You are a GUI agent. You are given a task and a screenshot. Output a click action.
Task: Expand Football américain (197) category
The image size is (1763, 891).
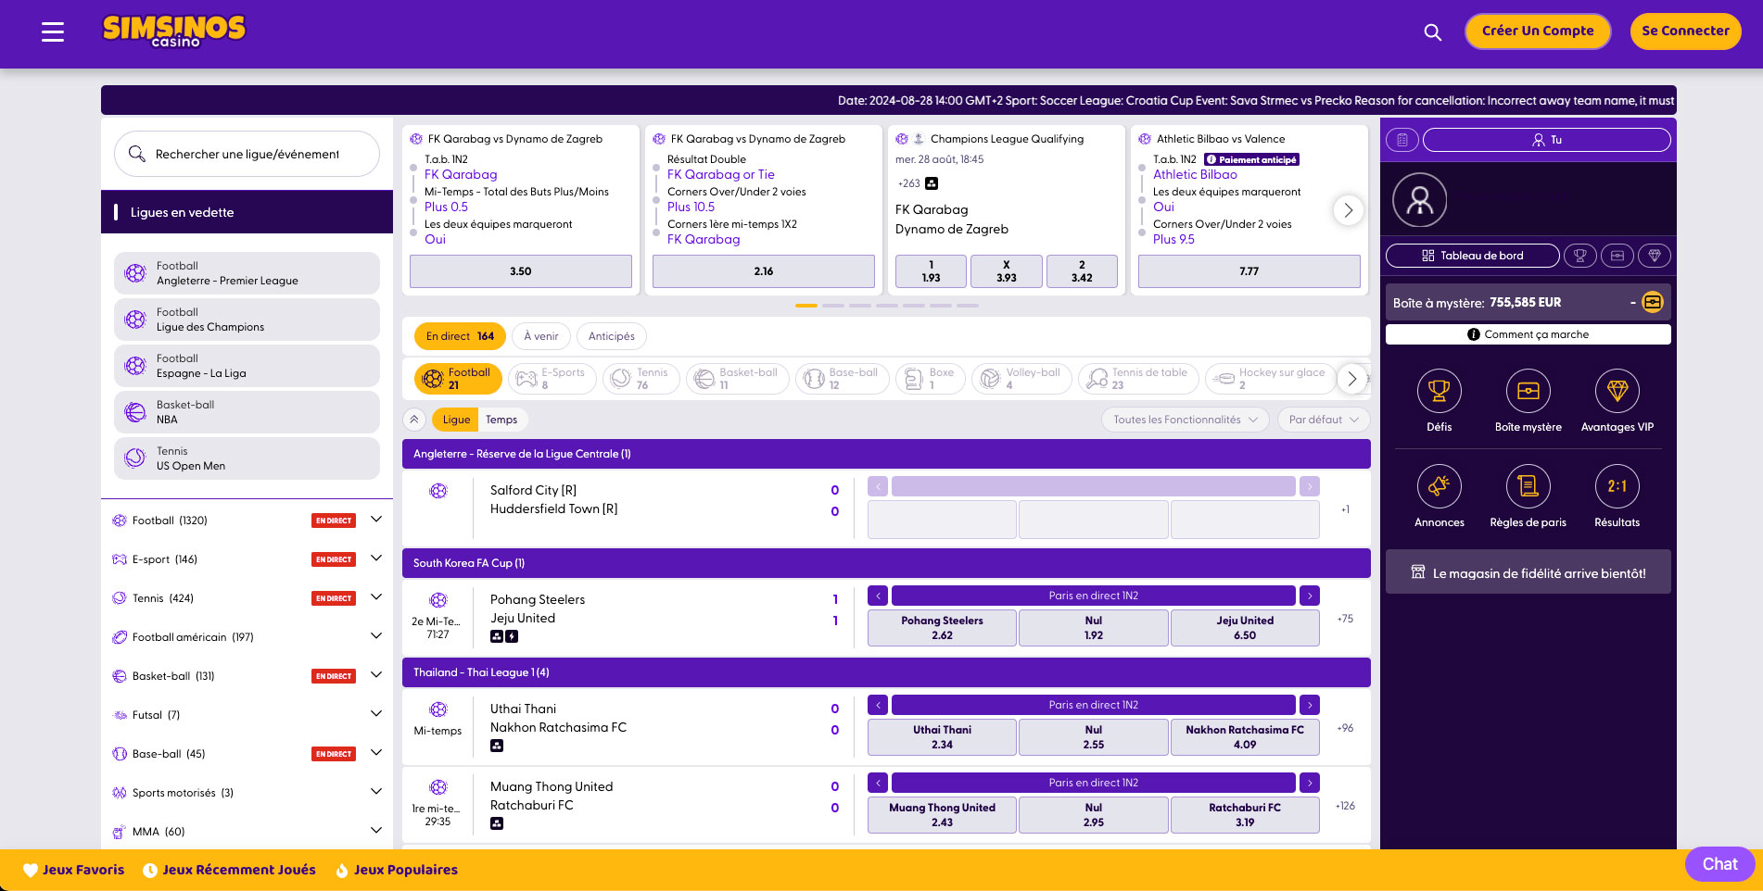[376, 636]
